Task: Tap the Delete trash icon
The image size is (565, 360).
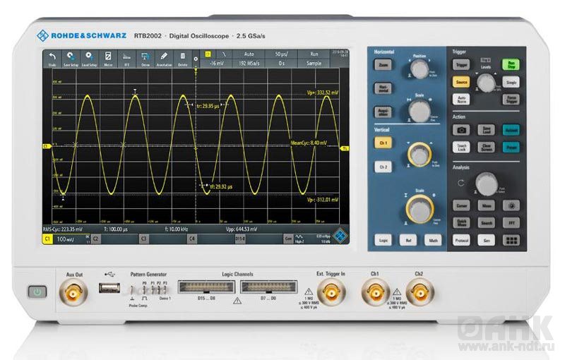Action: click(182, 58)
